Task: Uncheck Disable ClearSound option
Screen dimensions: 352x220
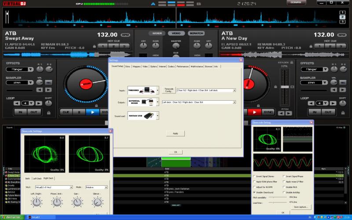Action: [x=255, y=192]
